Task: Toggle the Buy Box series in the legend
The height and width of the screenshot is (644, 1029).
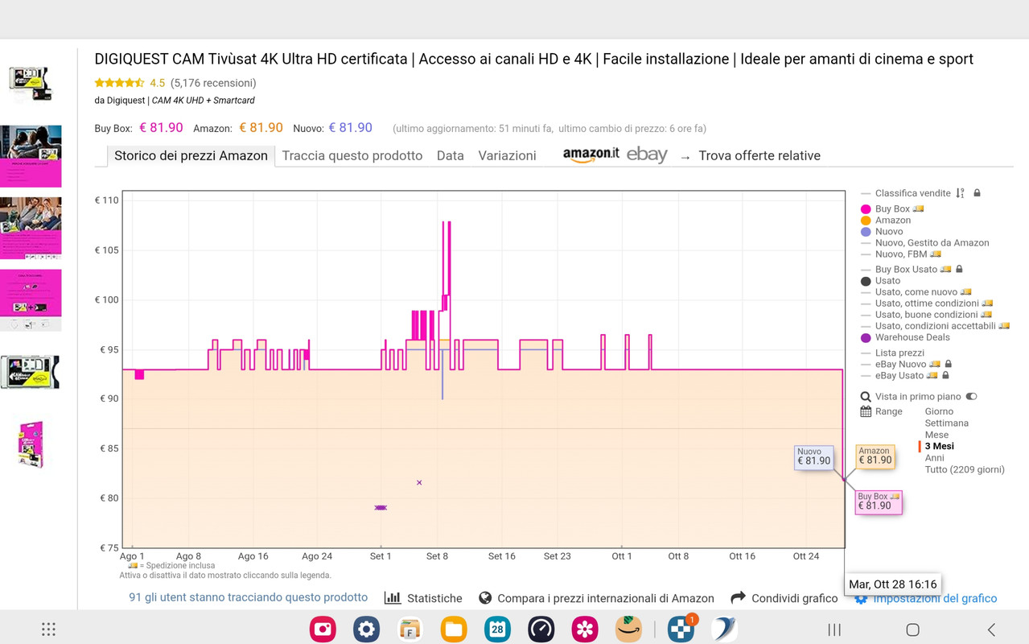Action: 891,209
